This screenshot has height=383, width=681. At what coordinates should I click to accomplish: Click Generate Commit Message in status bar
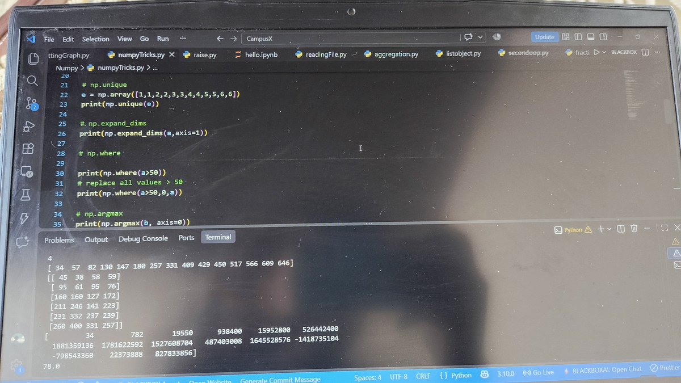pyautogui.click(x=280, y=380)
